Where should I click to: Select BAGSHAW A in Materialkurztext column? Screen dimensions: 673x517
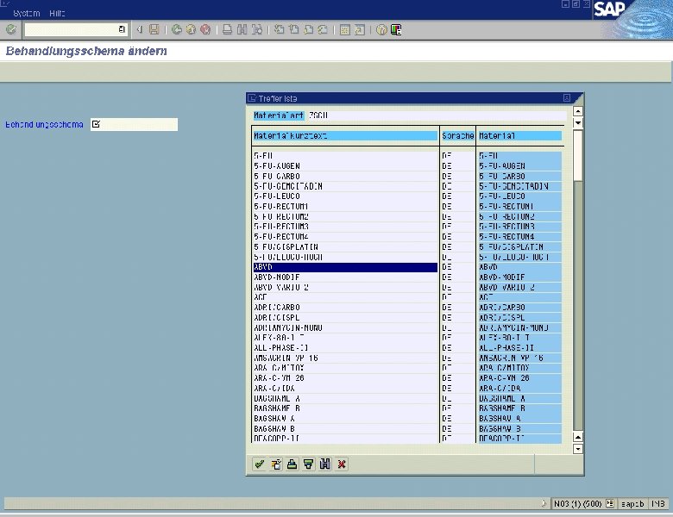click(x=345, y=419)
